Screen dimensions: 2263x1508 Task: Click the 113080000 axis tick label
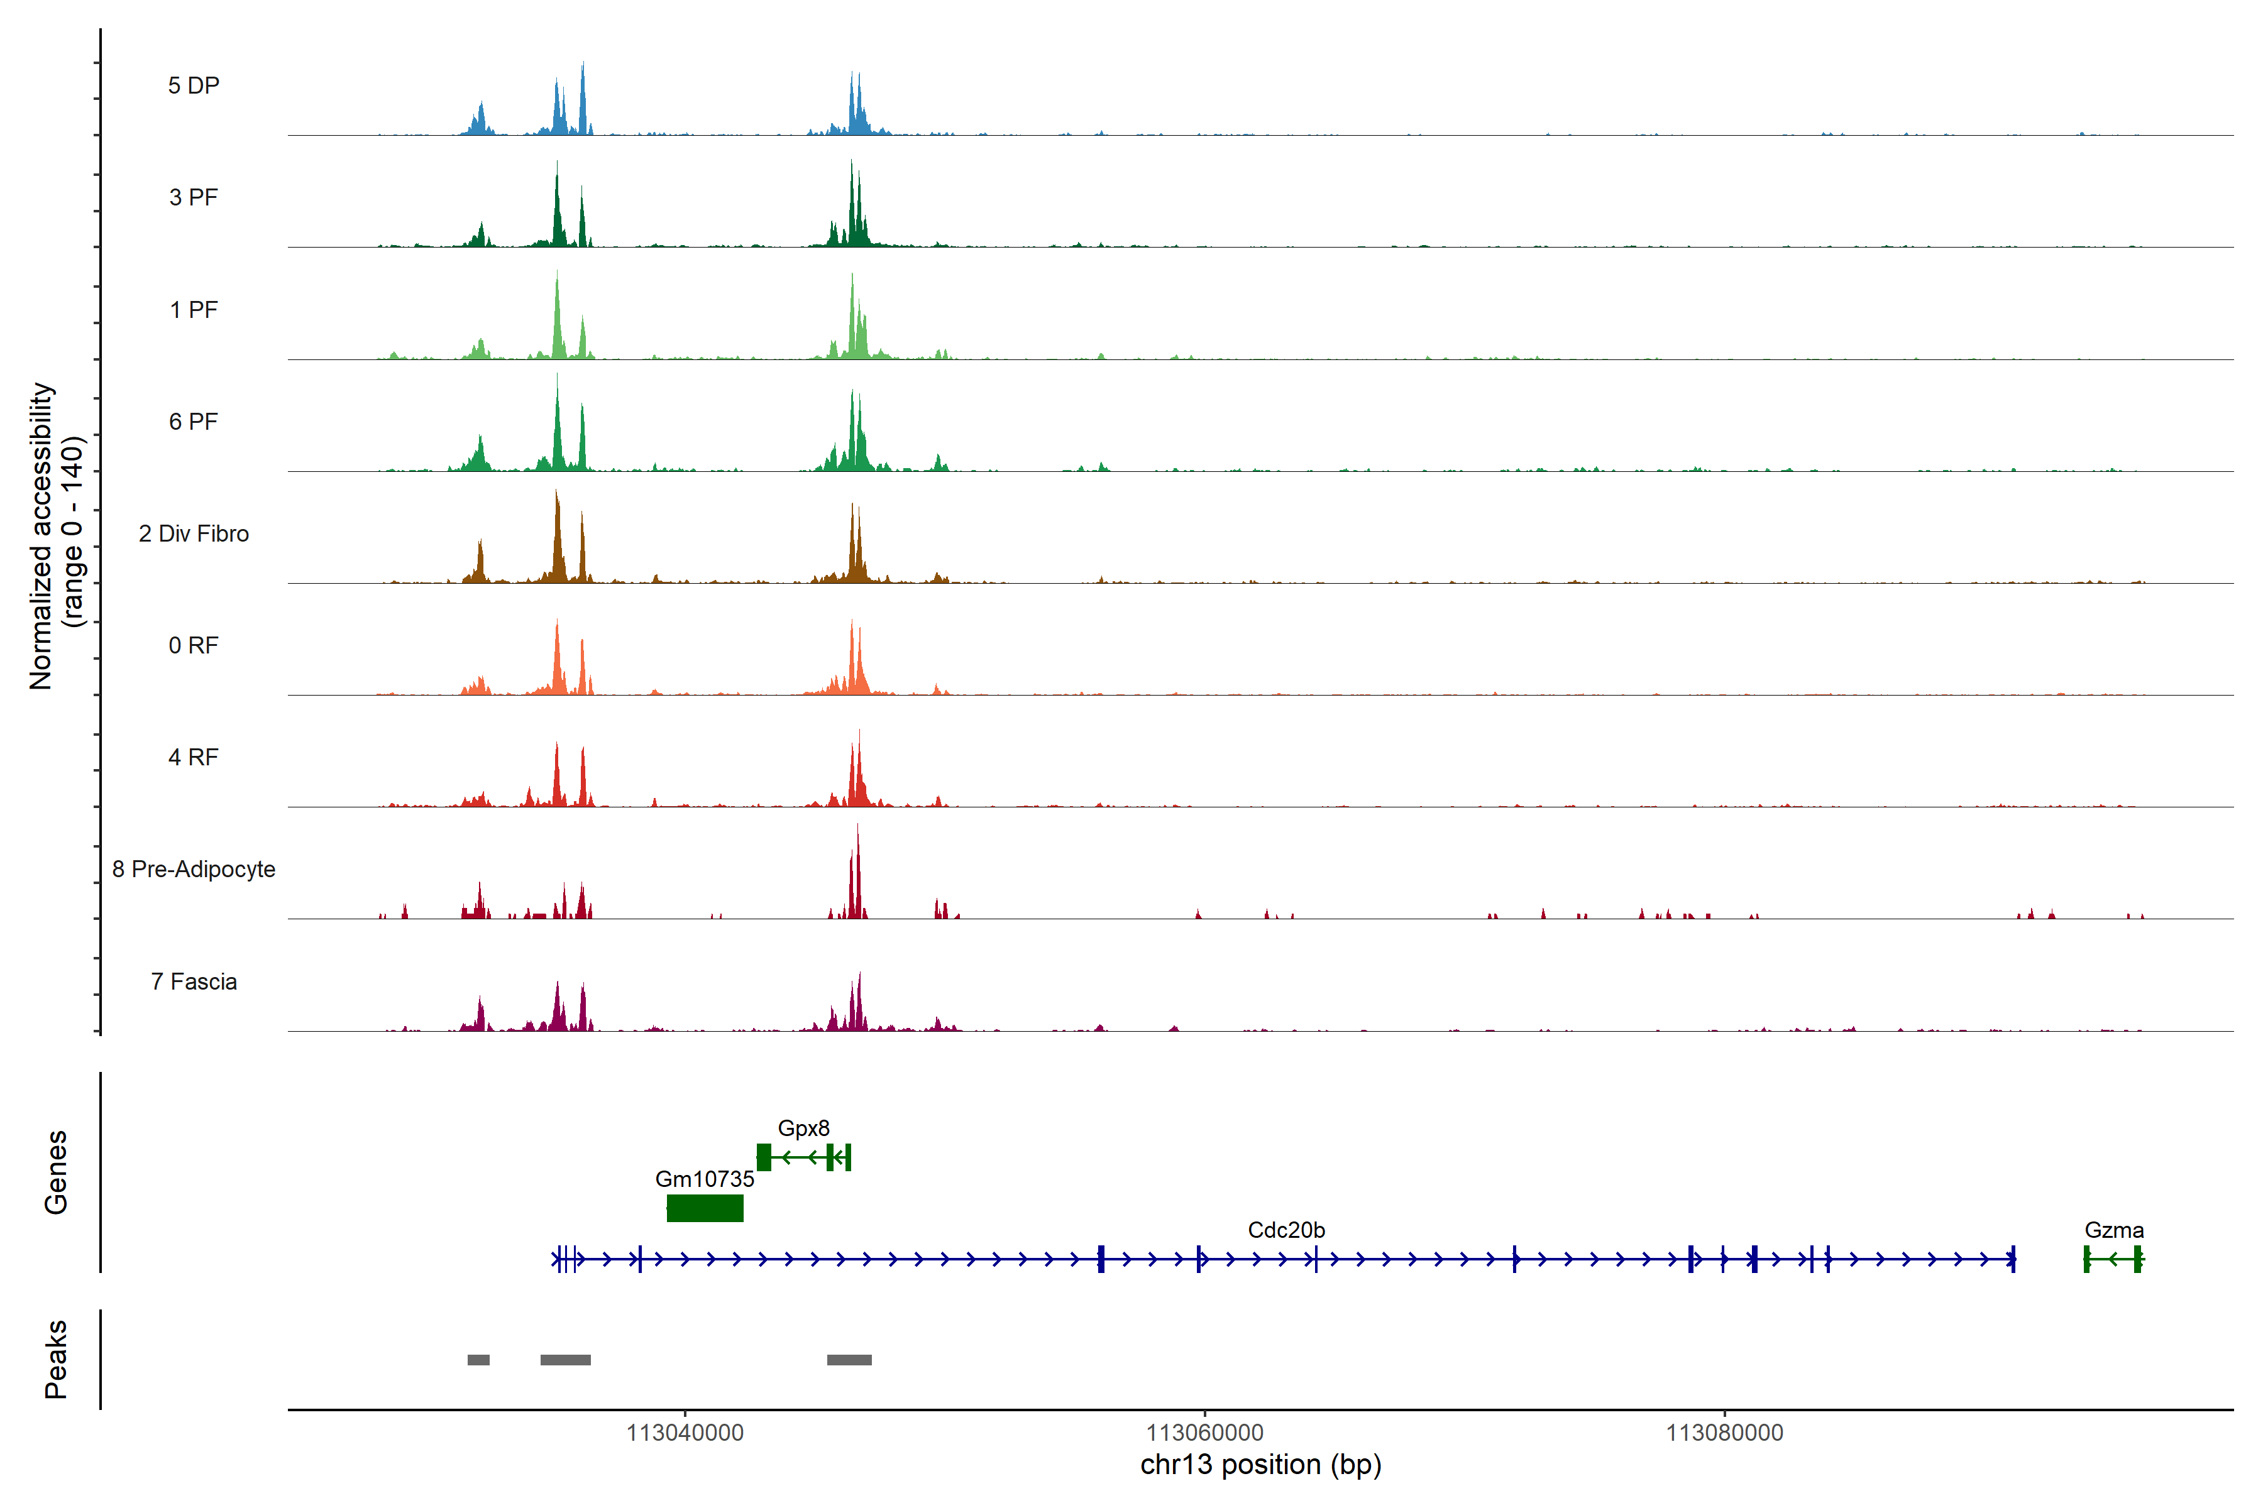[x=1724, y=1433]
